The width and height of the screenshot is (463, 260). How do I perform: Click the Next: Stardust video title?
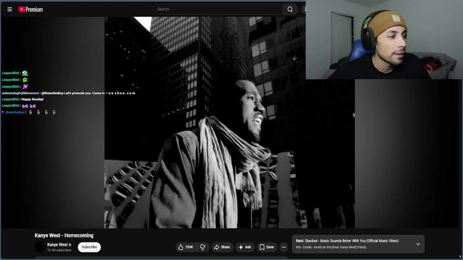point(347,241)
